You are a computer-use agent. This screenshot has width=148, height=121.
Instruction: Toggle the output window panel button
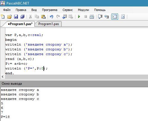pyautogui.click(x=115, y=17)
